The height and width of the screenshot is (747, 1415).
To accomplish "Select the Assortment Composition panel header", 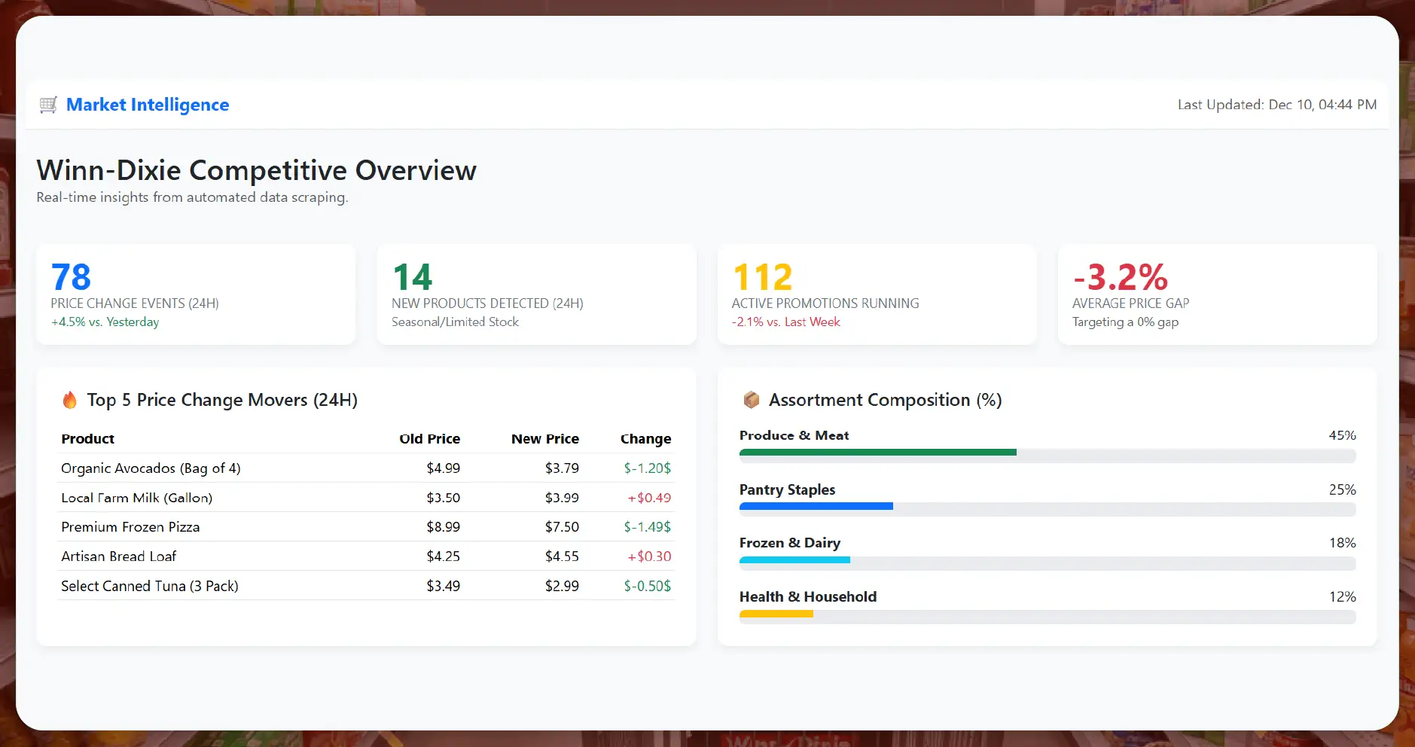I will tap(885, 400).
